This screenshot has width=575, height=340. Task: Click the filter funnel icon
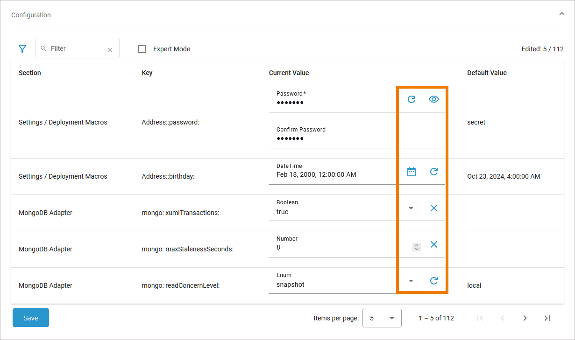[22, 49]
